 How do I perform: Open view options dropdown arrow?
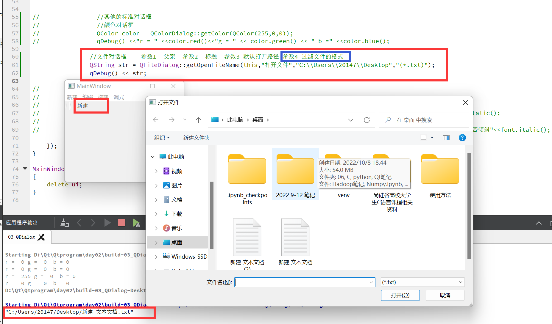(x=432, y=138)
